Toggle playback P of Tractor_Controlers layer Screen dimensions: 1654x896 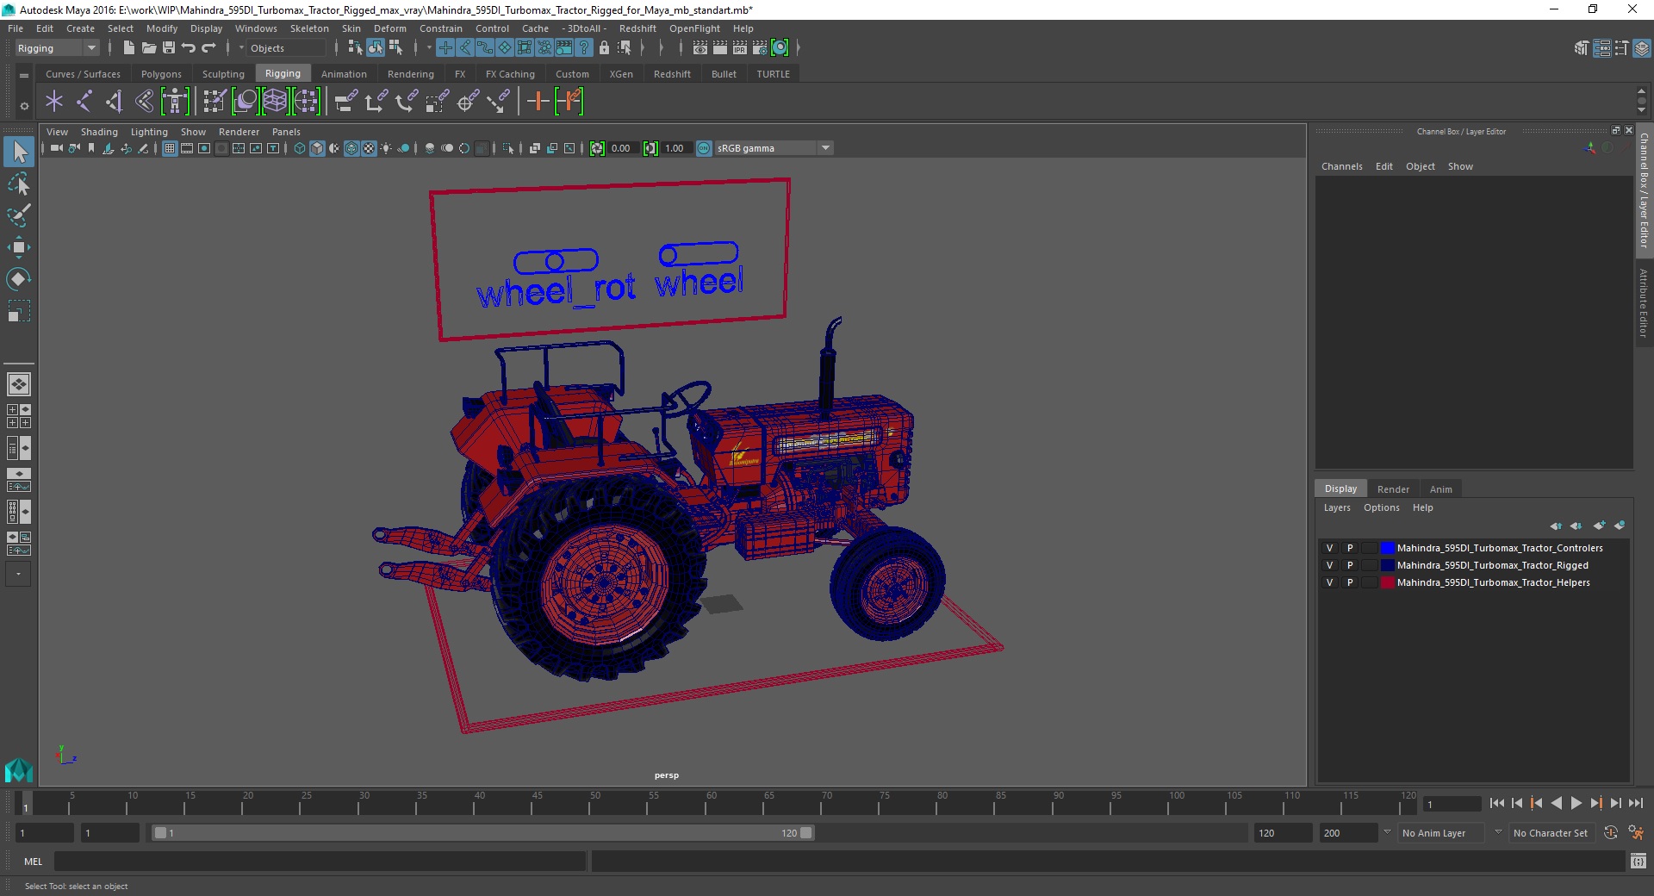coord(1350,548)
